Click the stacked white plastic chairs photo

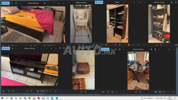(x=81, y=24)
